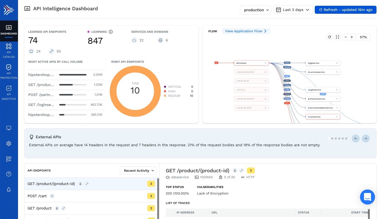Open View Application Flow link
Viewport: 380px width, 219px height.
(246, 31)
